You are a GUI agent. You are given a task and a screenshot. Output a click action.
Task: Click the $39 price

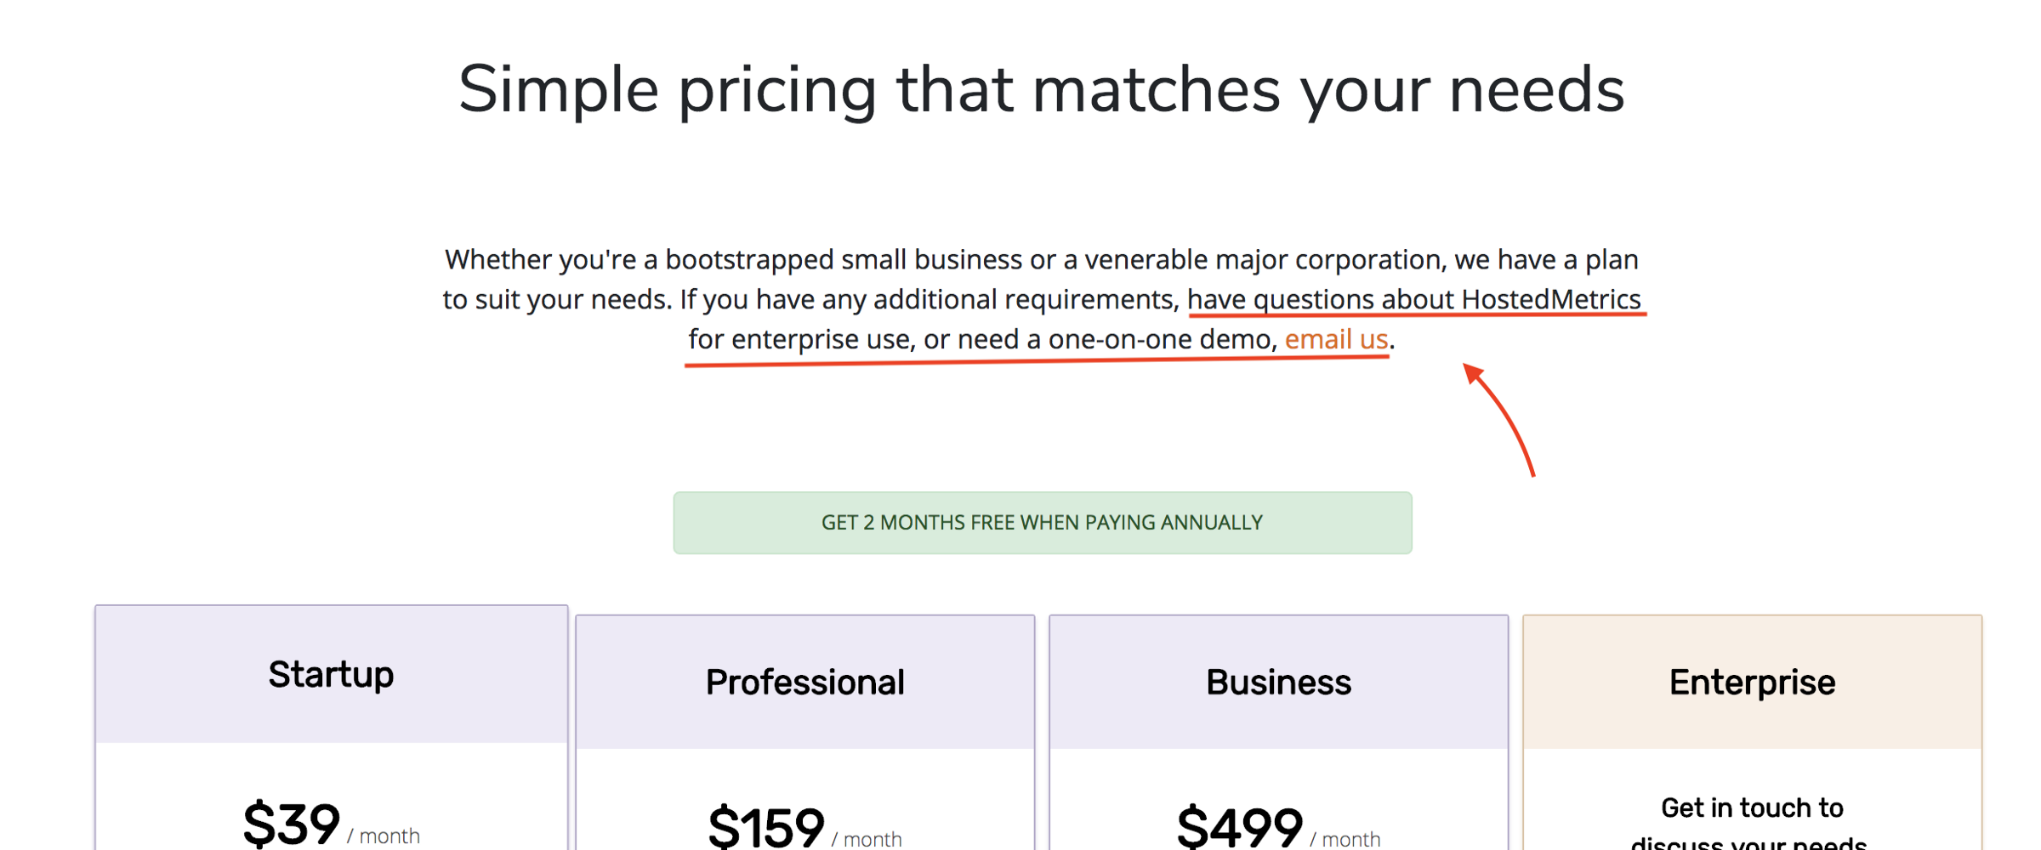coord(291,824)
